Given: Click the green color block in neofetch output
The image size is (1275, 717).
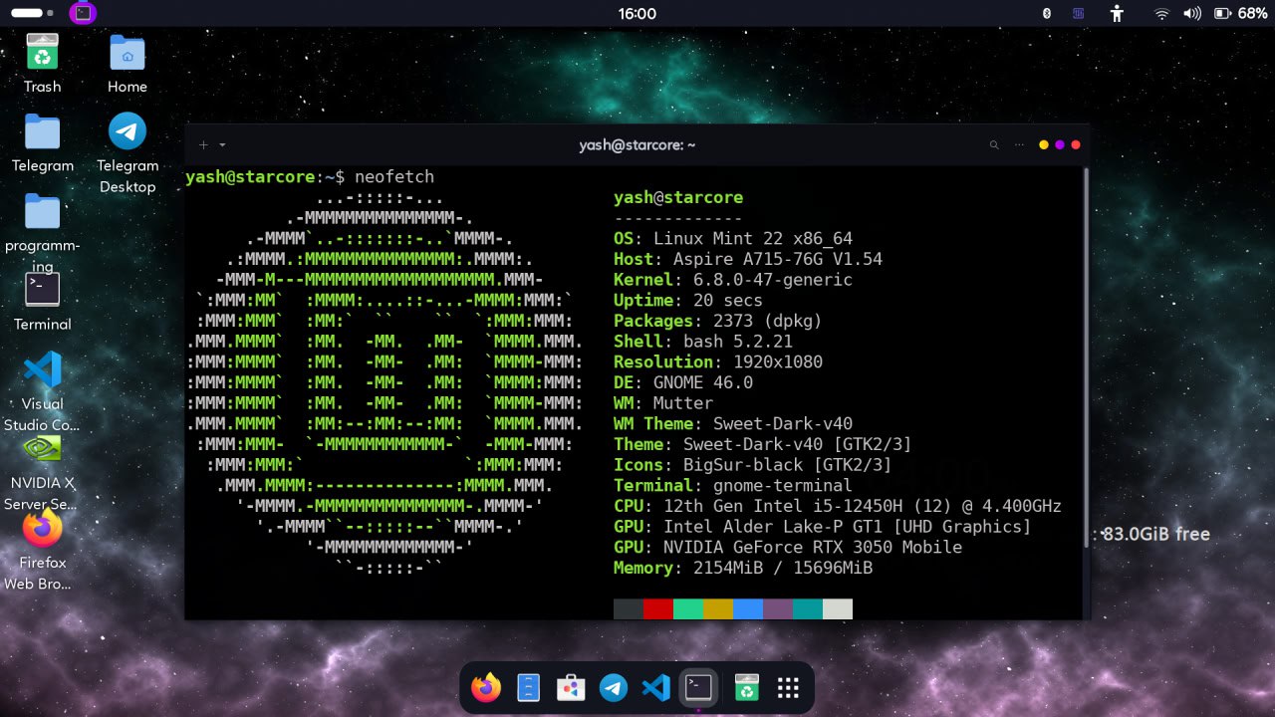Looking at the screenshot, I should [x=688, y=609].
